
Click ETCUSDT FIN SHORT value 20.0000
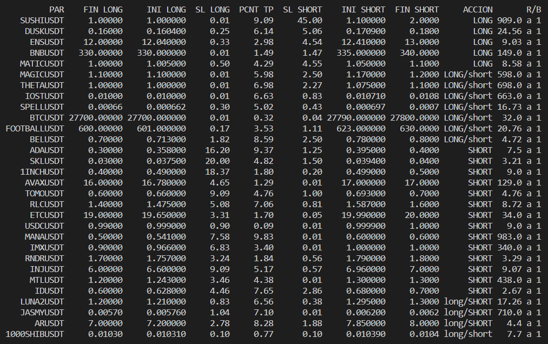[422, 215]
